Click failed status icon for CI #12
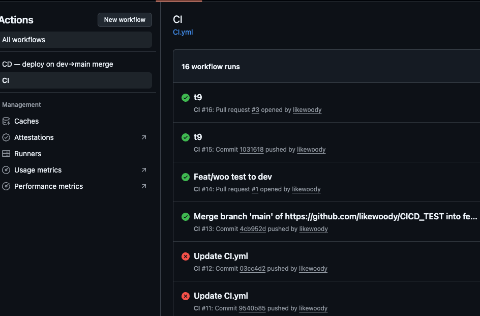Screen dimensions: 480x316 pos(186,256)
